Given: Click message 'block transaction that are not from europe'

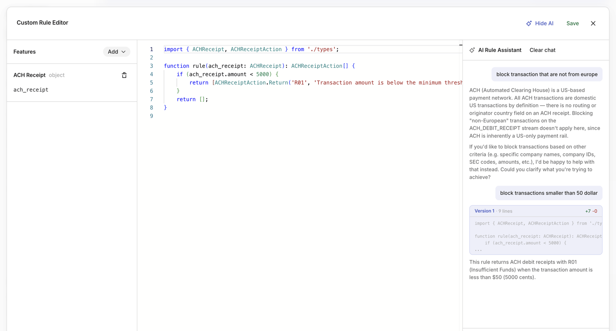Looking at the screenshot, I should [x=547, y=74].
